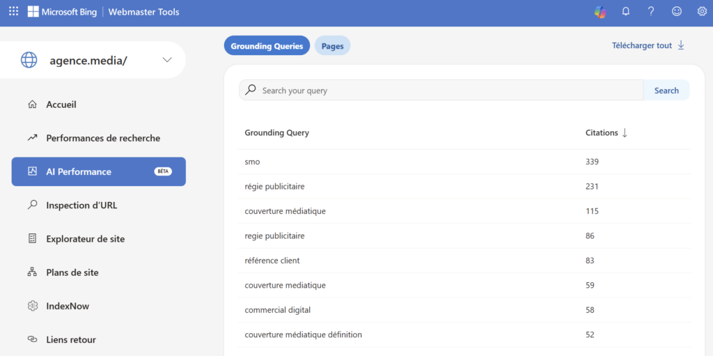Click the 83 citations value
The image size is (713, 356).
pyautogui.click(x=590, y=261)
